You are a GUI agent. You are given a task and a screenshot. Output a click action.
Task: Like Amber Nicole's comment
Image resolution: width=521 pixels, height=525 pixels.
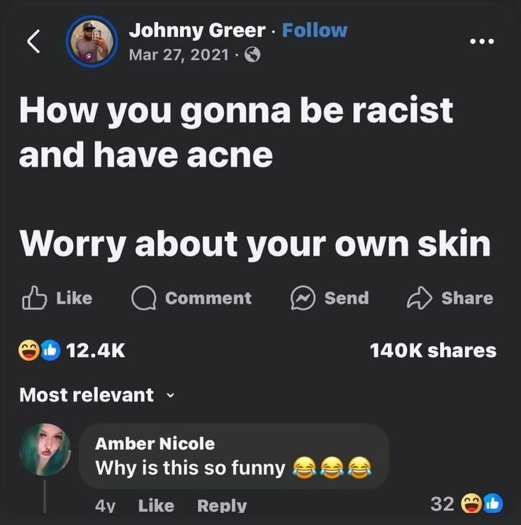156,505
